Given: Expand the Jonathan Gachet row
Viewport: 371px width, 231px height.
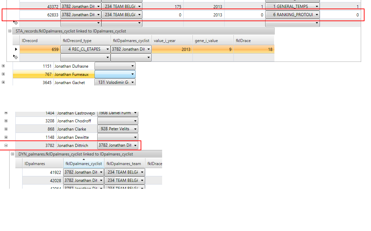Looking at the screenshot, I should point(3,82).
